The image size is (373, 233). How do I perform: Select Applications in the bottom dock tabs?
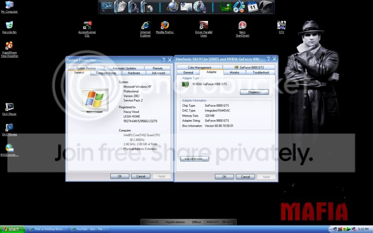tap(175, 222)
